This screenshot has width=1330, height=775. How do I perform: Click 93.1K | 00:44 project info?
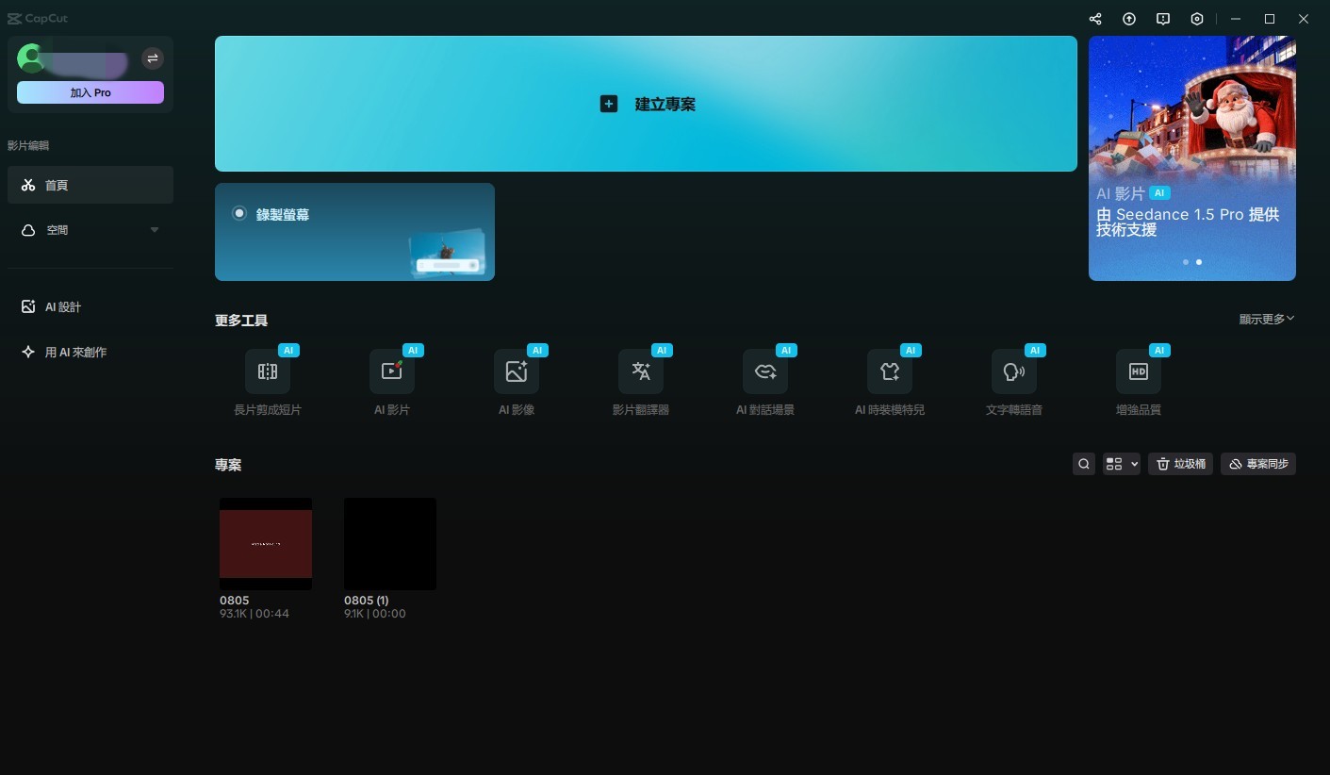click(x=255, y=614)
